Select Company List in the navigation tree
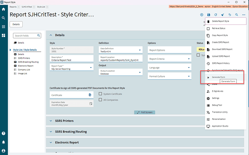249x155 pixels. pyautogui.click(x=24, y=70)
